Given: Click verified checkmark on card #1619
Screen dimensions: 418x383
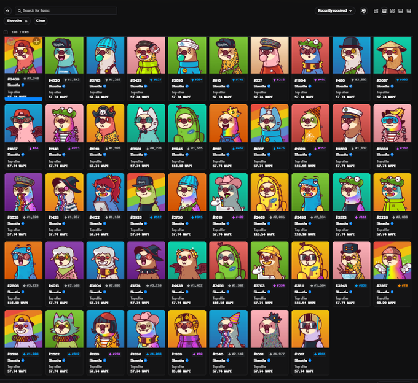Looking at the screenshot, I should (228, 223).
